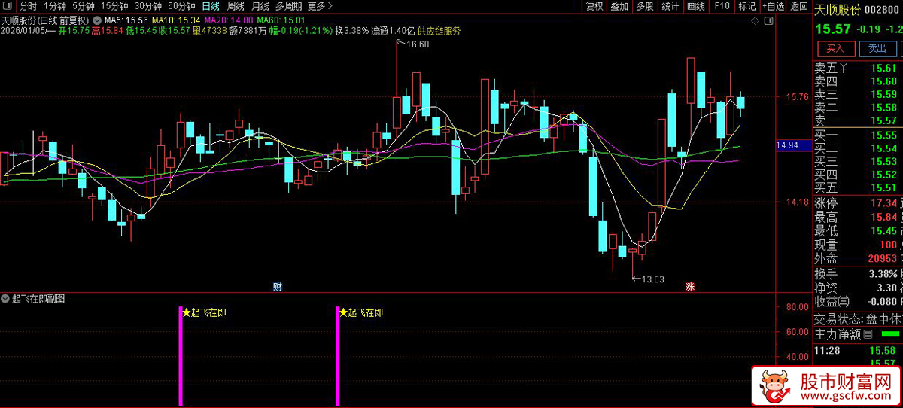
Task: Open F10 company information
Action: pyautogui.click(x=722, y=6)
